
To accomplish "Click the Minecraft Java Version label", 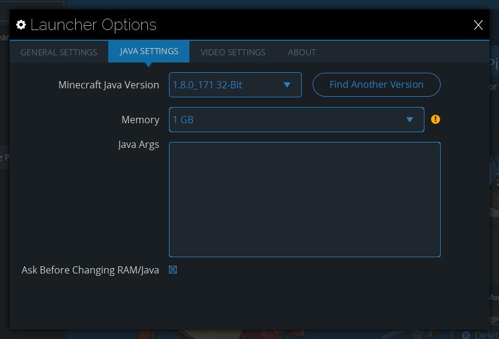I will [108, 85].
